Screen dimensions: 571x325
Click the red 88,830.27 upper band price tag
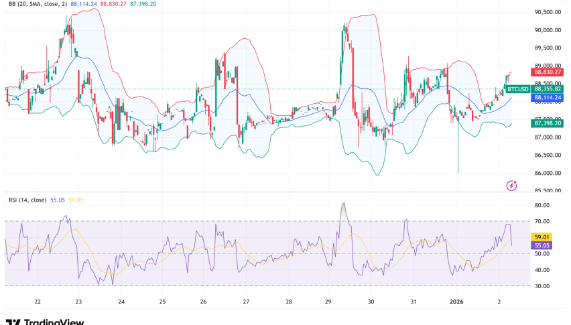pyautogui.click(x=548, y=72)
